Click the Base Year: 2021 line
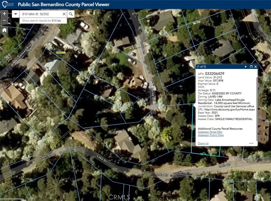Image resolution: width=271 pixels, height=201 pixels. tap(208, 113)
